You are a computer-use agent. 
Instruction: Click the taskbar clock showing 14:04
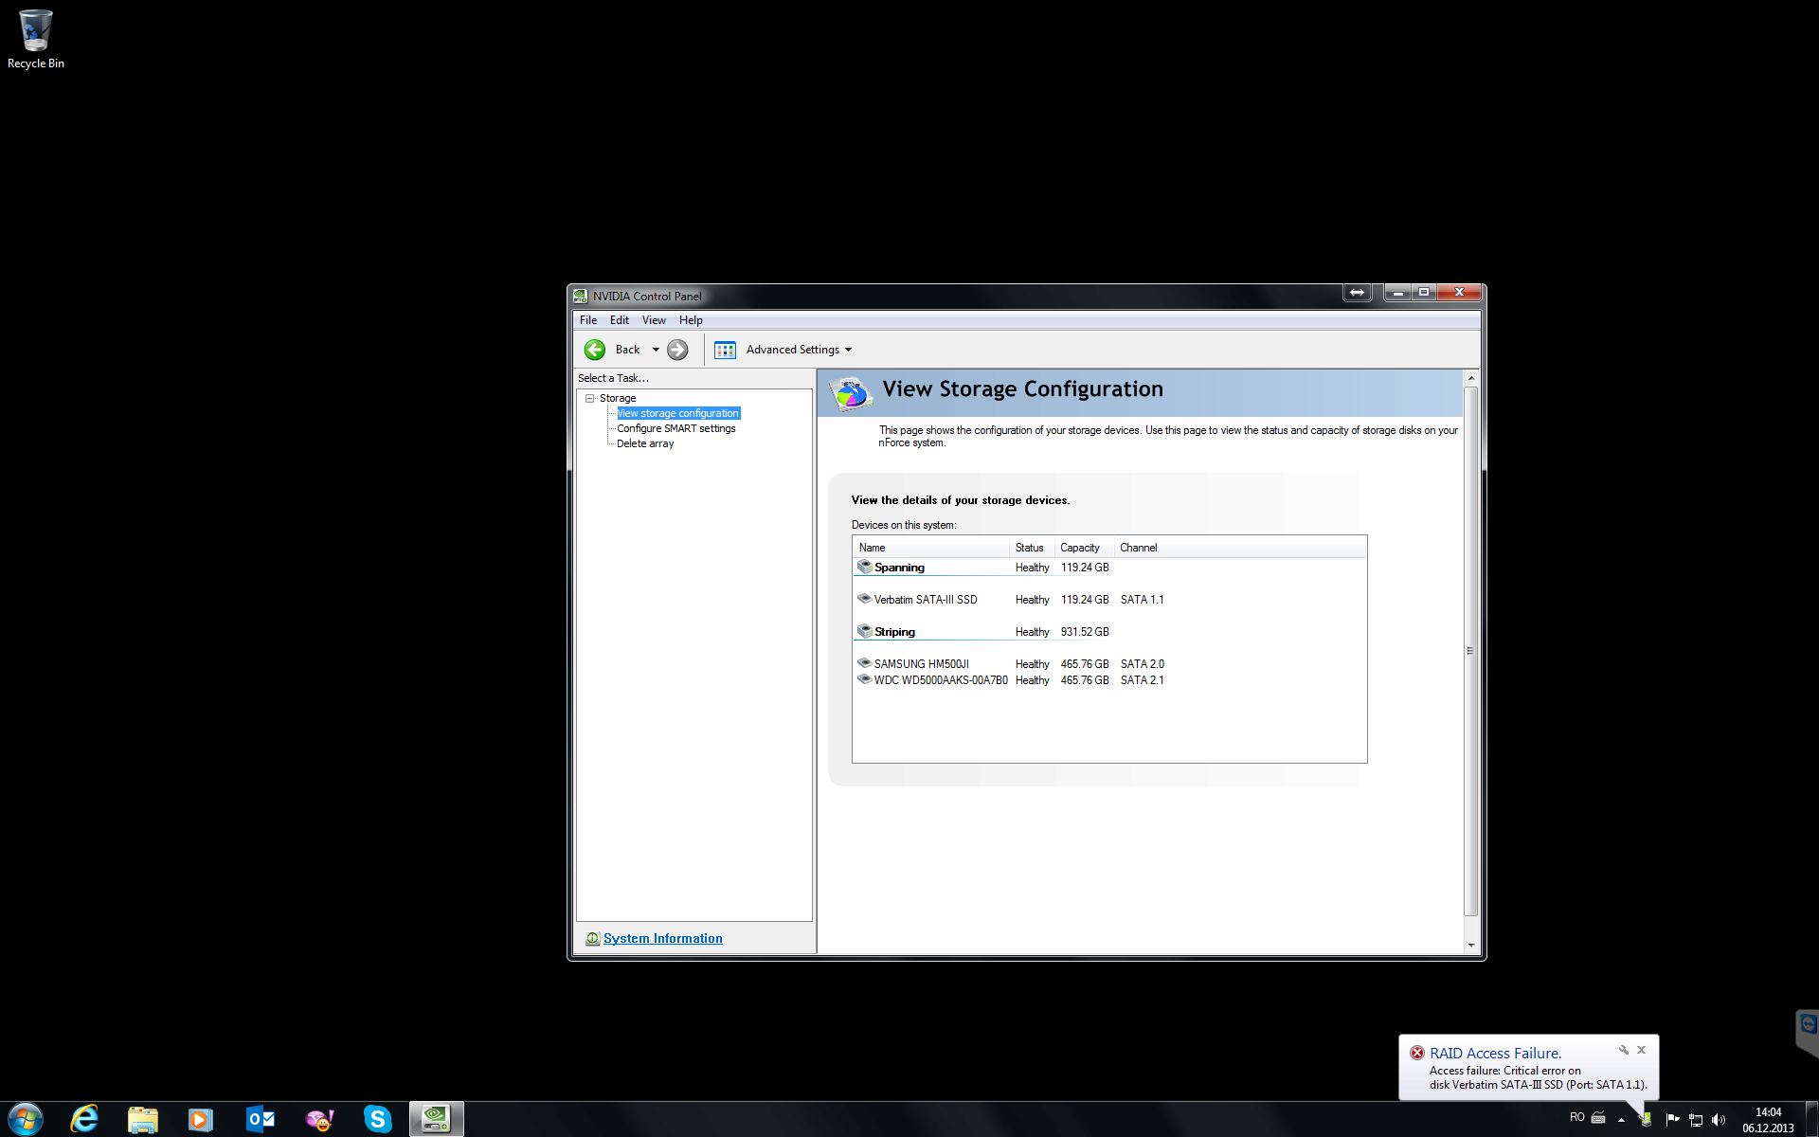coord(1768,1119)
